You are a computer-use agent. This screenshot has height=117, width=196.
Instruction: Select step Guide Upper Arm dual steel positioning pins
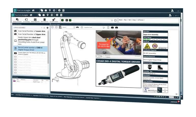coord(30,41)
